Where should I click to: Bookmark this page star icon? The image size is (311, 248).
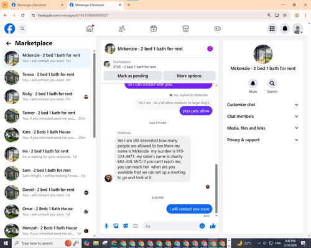tap(285, 15)
